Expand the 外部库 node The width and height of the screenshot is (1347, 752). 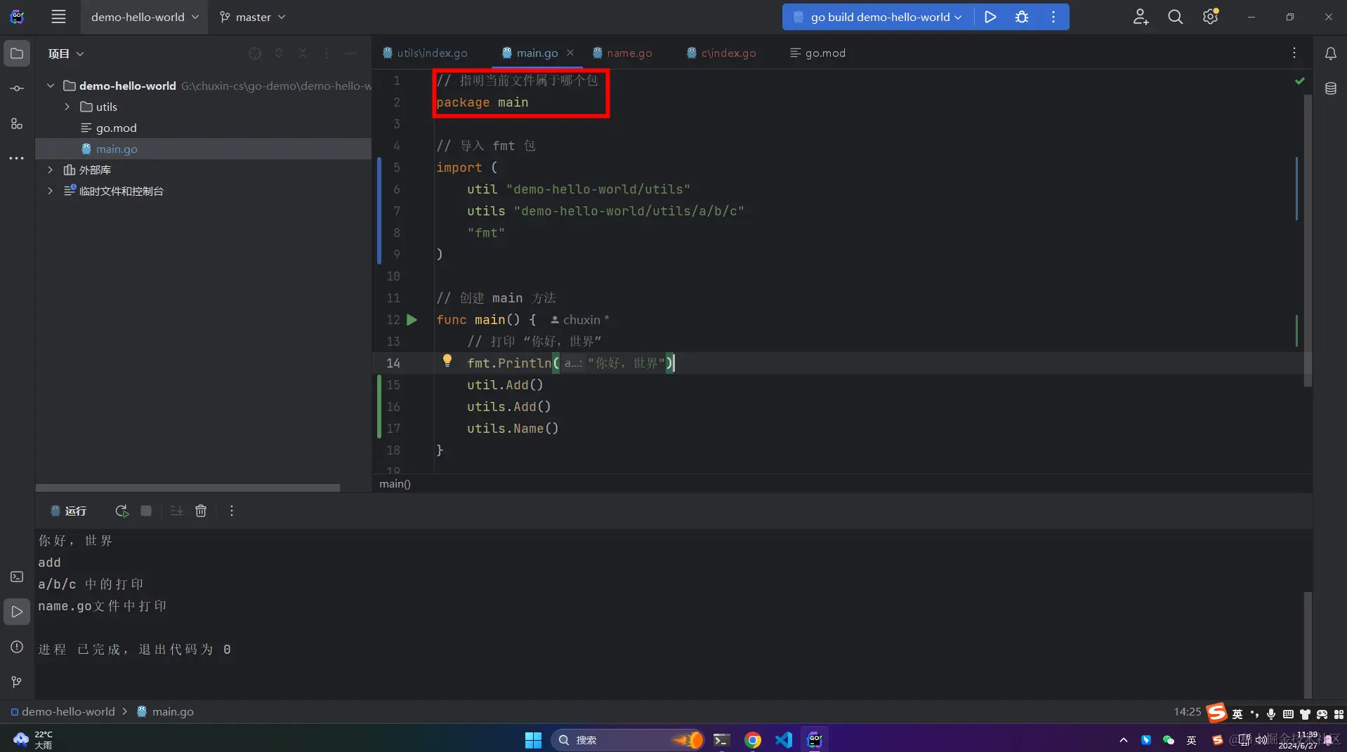pyautogui.click(x=51, y=170)
